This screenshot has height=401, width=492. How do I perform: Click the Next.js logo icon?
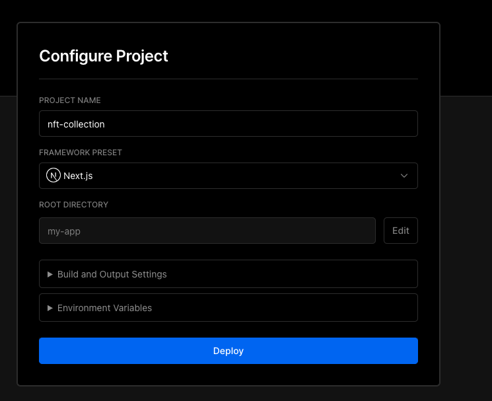point(53,176)
